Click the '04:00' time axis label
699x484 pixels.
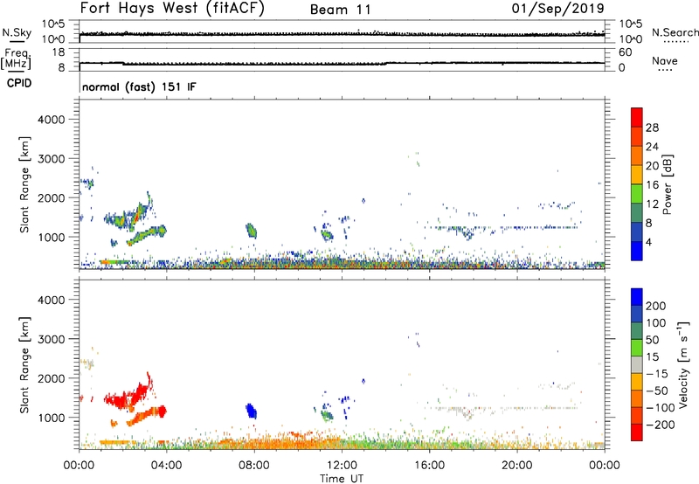(x=166, y=466)
